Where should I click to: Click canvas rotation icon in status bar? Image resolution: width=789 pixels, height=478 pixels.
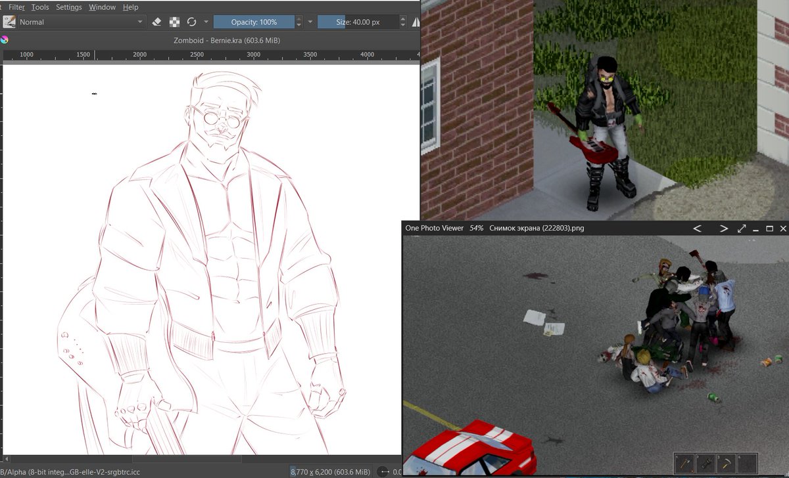coord(384,471)
